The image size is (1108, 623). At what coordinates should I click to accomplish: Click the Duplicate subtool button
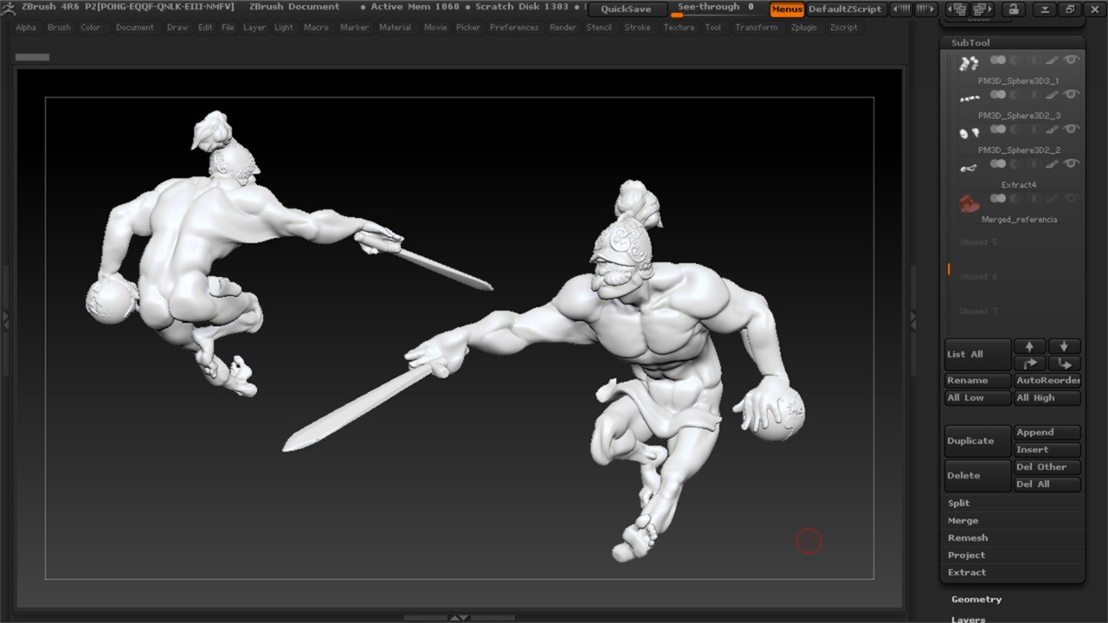[976, 440]
